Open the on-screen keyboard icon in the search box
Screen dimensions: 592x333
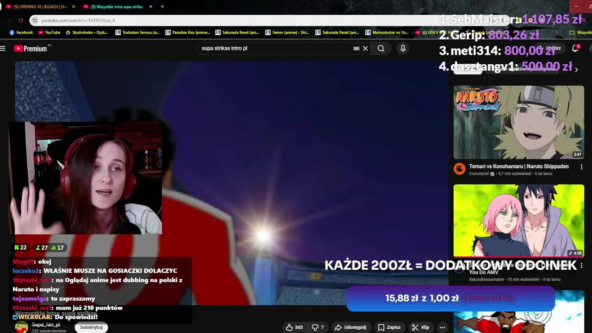click(x=356, y=48)
